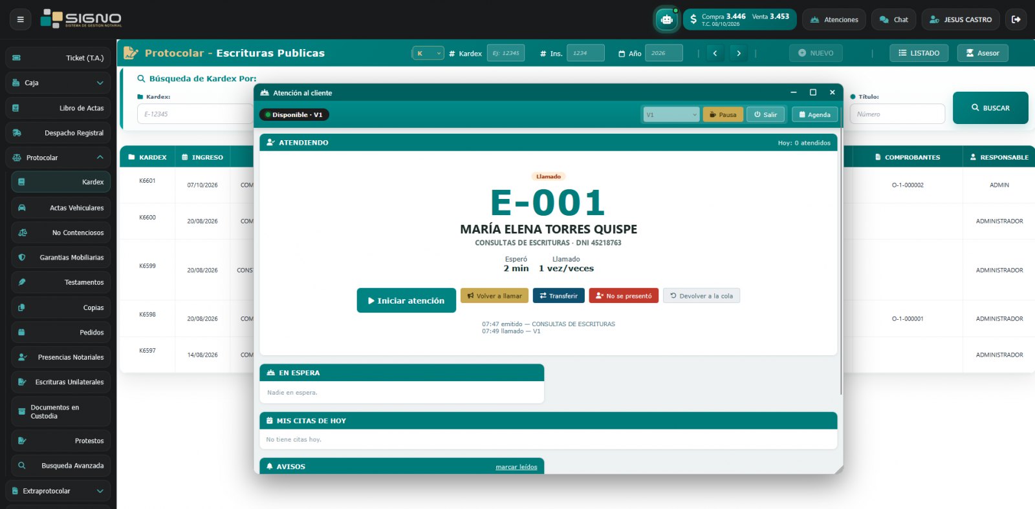Expand the Extraprotocolar sidebar section

pyautogui.click(x=58, y=491)
